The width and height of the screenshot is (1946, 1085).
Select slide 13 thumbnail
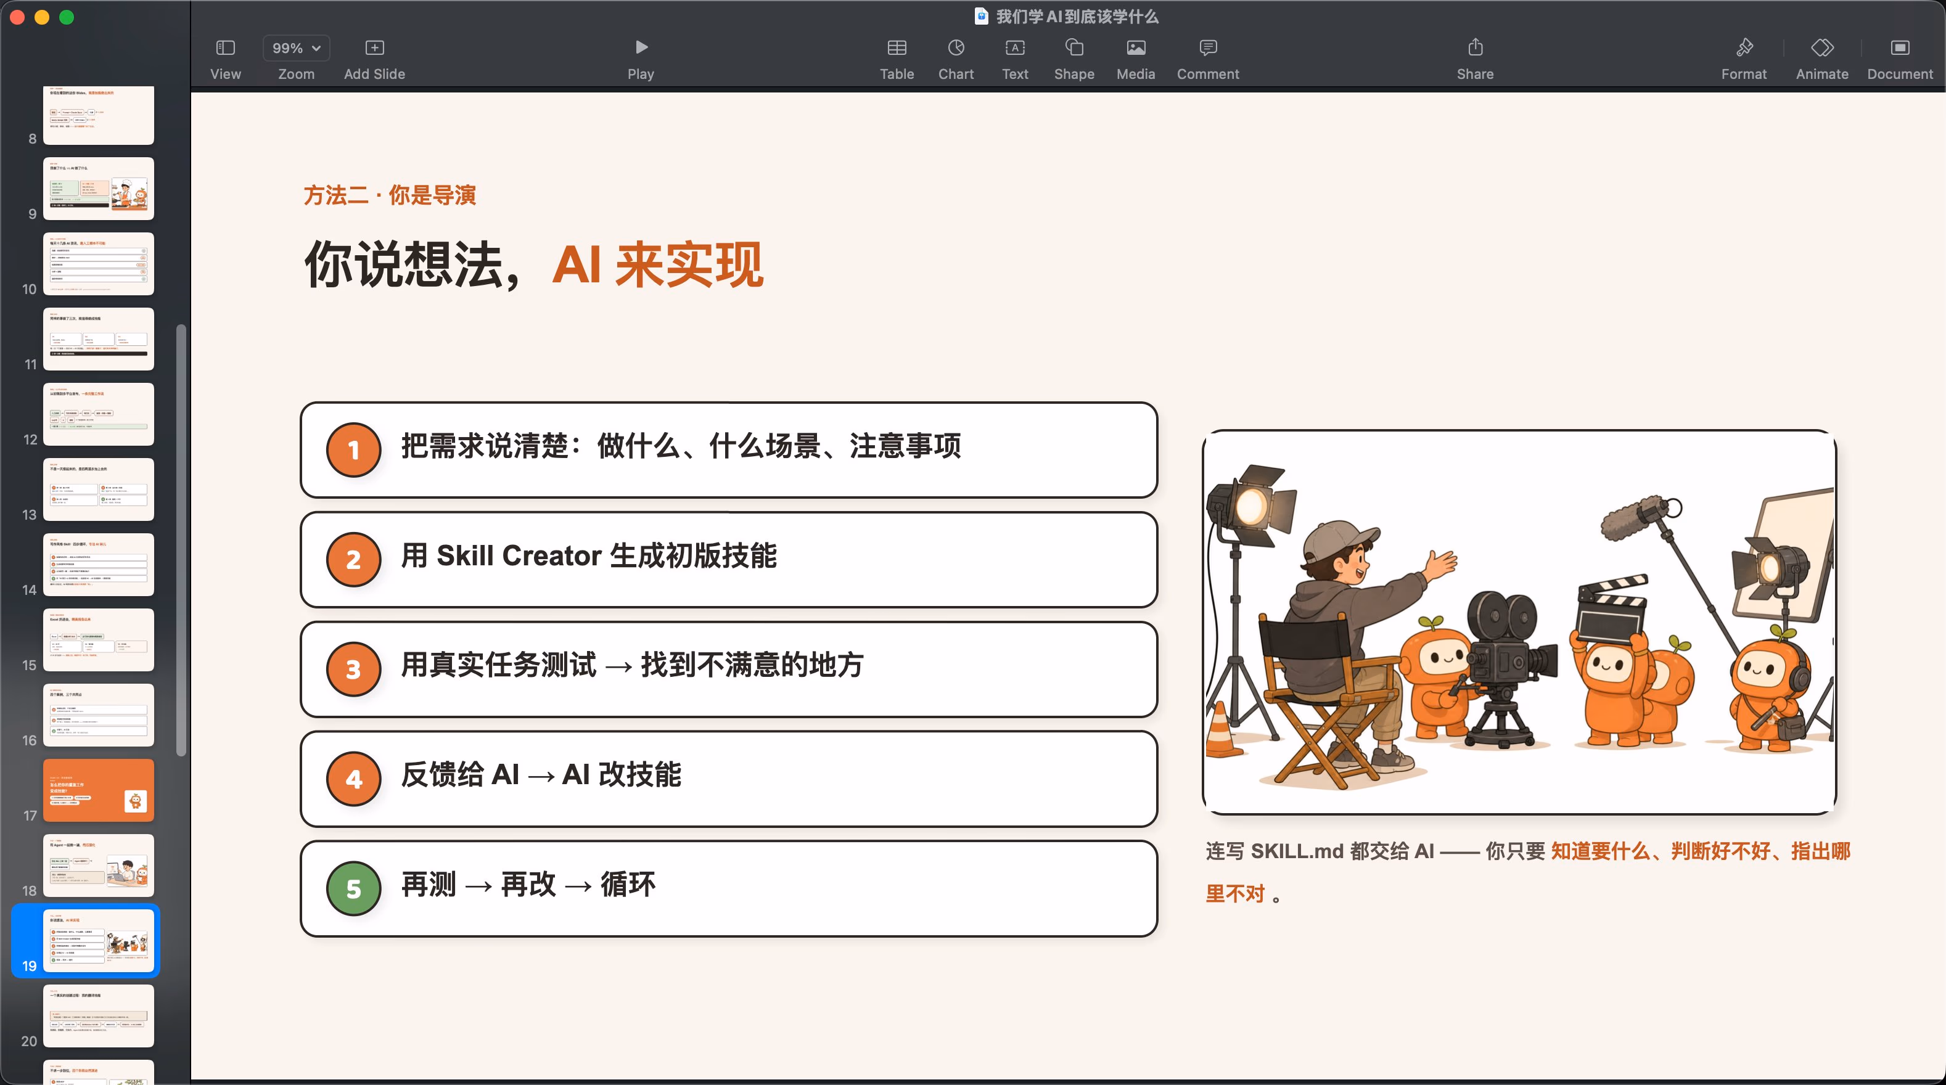98,489
